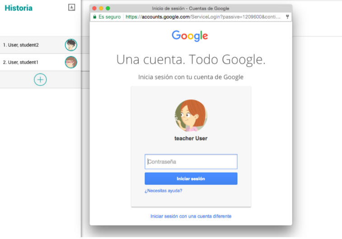Image resolution: width=342 pixels, height=239 pixels.
Task: Click the key password icon in address bar
Action: point(287,17)
